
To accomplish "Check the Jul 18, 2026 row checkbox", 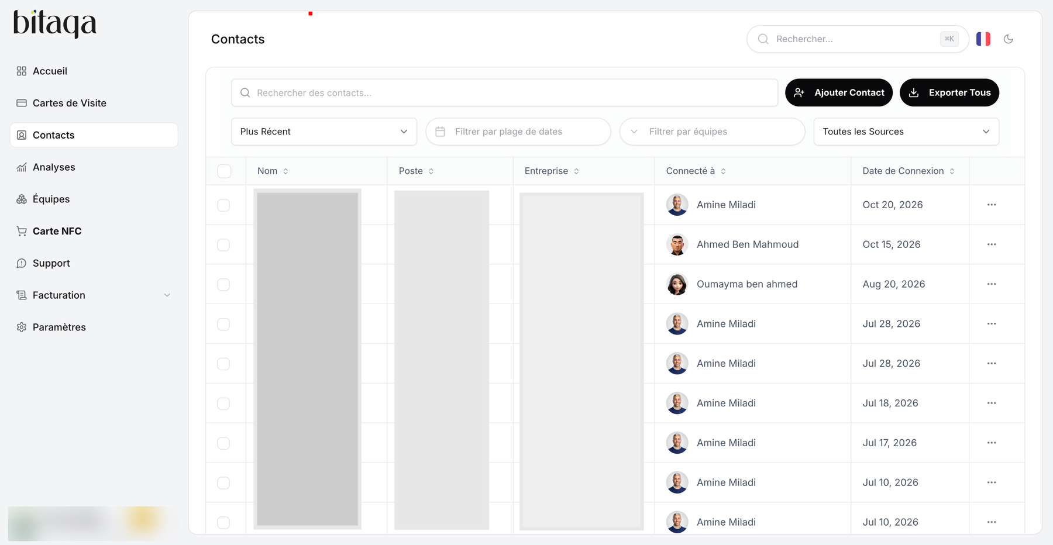I will click(x=223, y=403).
